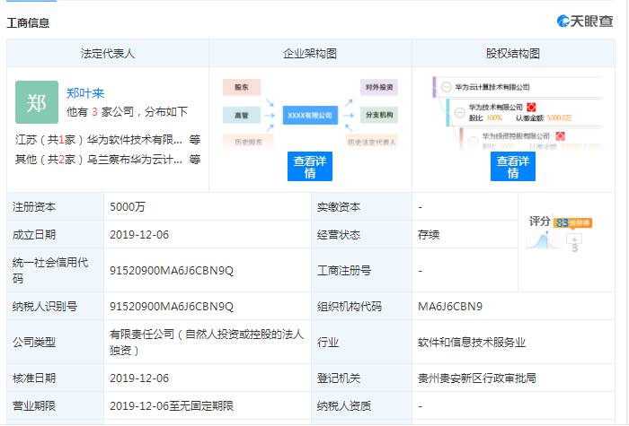Screen dimensions: 629x426
Task: Select the 公司类型 value 有限责任公司
Action: [x=207, y=342]
